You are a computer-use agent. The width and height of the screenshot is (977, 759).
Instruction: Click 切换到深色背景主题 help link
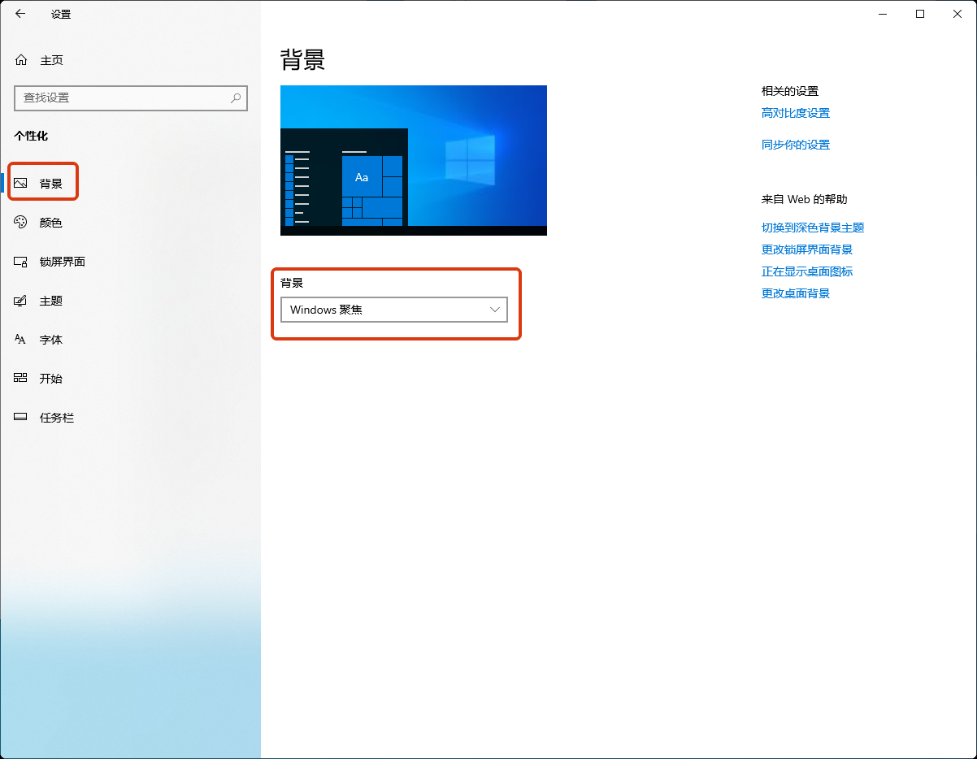[813, 228]
